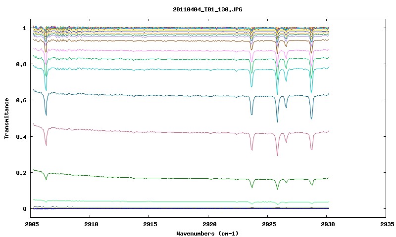Click the 2930 x-axis tick label

(328, 224)
